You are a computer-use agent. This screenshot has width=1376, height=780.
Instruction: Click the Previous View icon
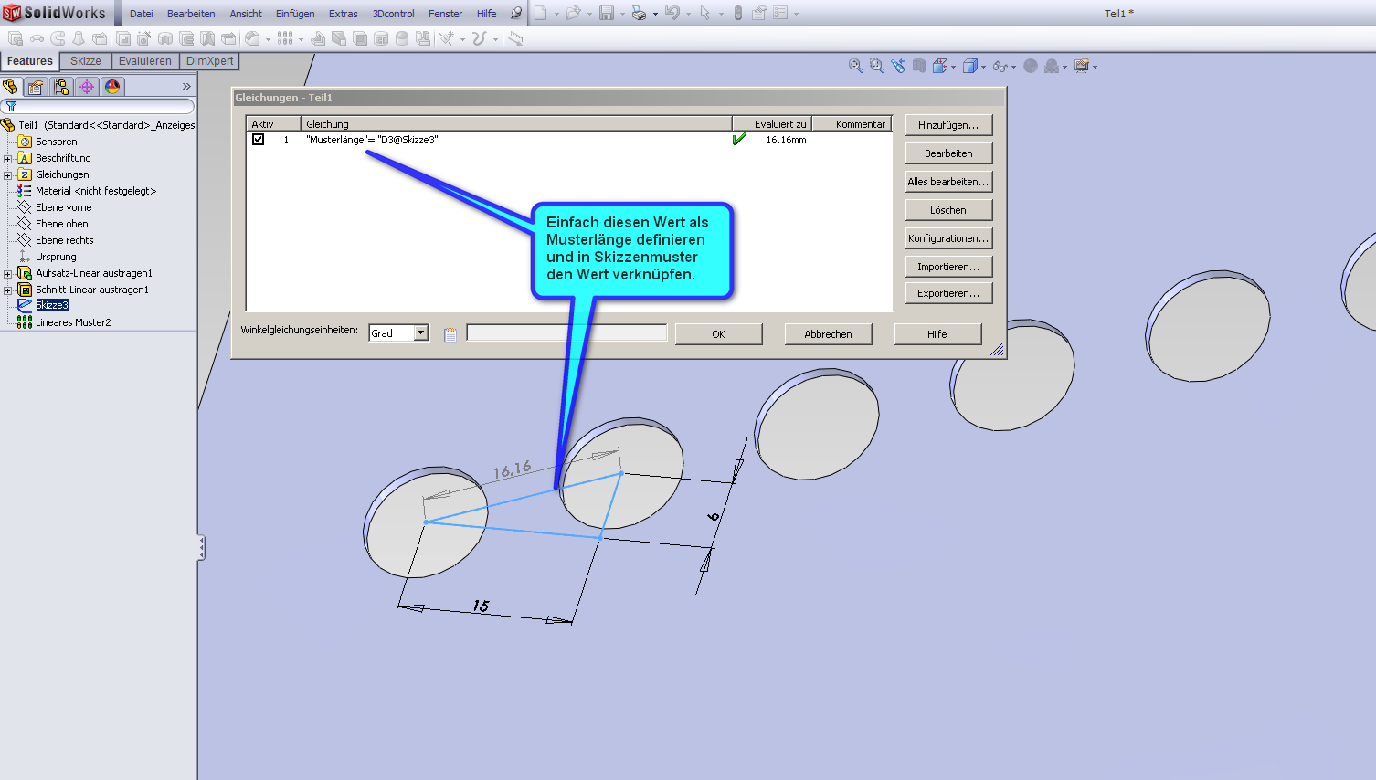(898, 66)
